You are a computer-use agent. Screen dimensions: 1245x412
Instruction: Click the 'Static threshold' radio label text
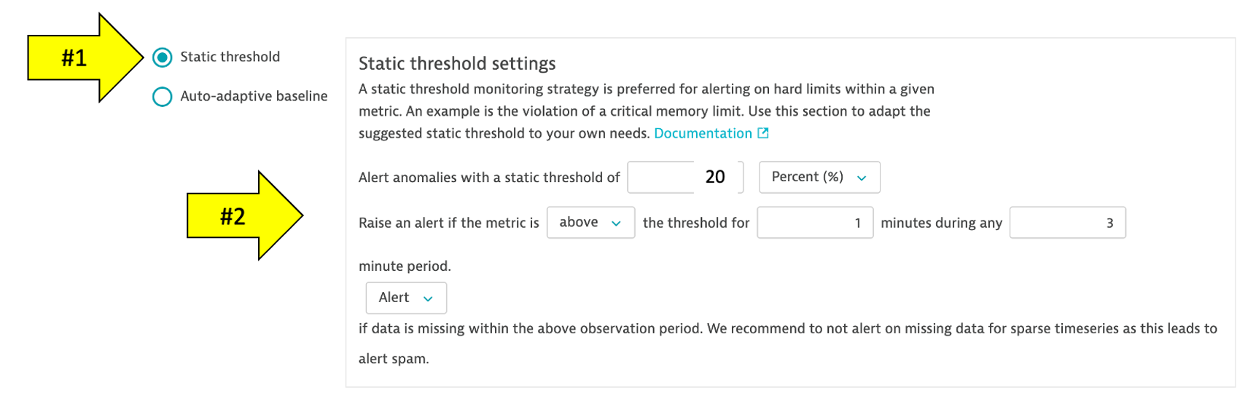pyautogui.click(x=230, y=57)
